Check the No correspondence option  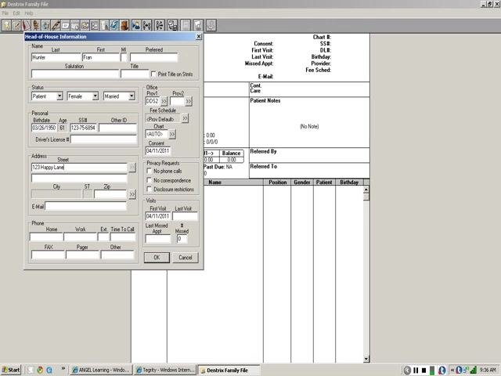150,180
